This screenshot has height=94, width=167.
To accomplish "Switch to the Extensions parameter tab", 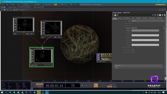I will coord(152,18).
